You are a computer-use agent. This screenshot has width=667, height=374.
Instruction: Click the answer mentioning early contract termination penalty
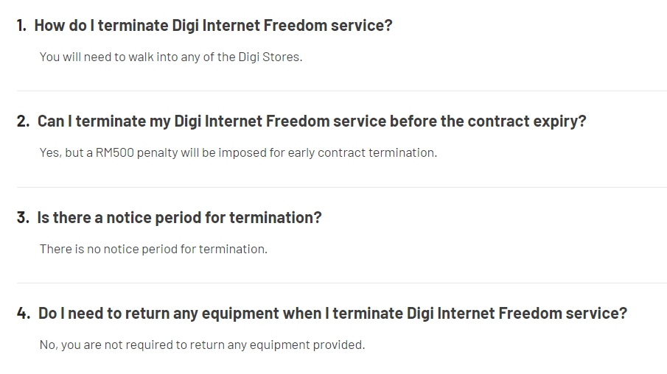(238, 153)
